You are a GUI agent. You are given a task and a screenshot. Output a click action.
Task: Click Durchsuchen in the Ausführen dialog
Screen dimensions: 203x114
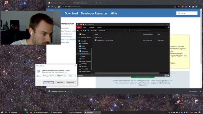[x=71, y=83]
